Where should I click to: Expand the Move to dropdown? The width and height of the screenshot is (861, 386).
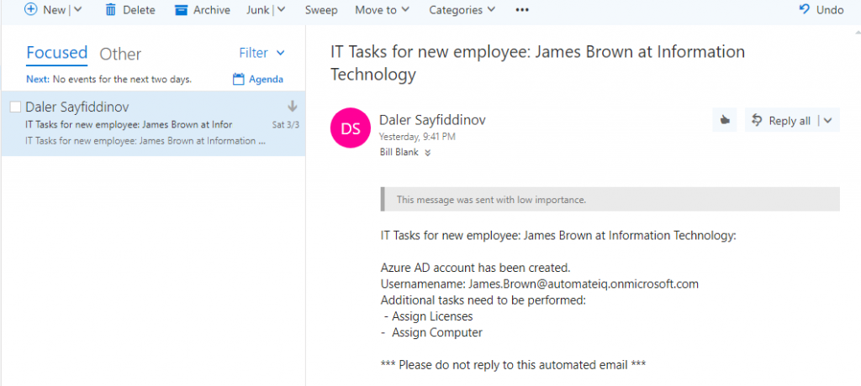click(382, 10)
